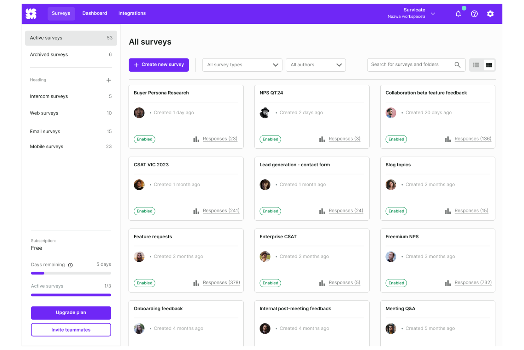The height and width of the screenshot is (350, 524).
Task: Switch to list view of surveys
Action: (x=476, y=65)
